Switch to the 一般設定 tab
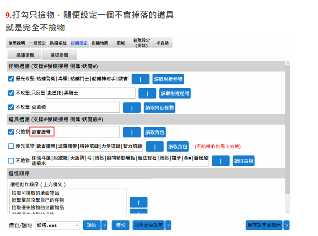Screen dimensions: 318x236 click(37, 43)
